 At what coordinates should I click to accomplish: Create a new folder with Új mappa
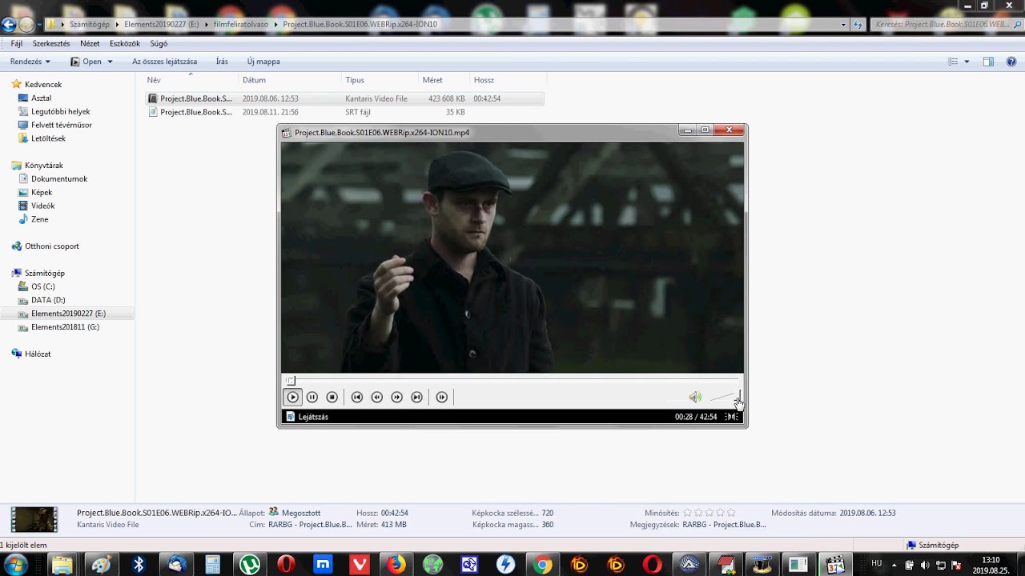tap(263, 62)
